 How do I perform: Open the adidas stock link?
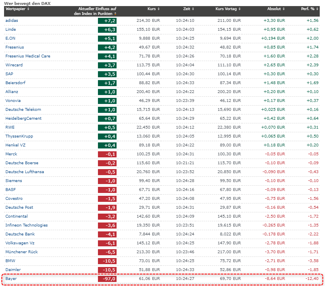[x=12, y=20]
